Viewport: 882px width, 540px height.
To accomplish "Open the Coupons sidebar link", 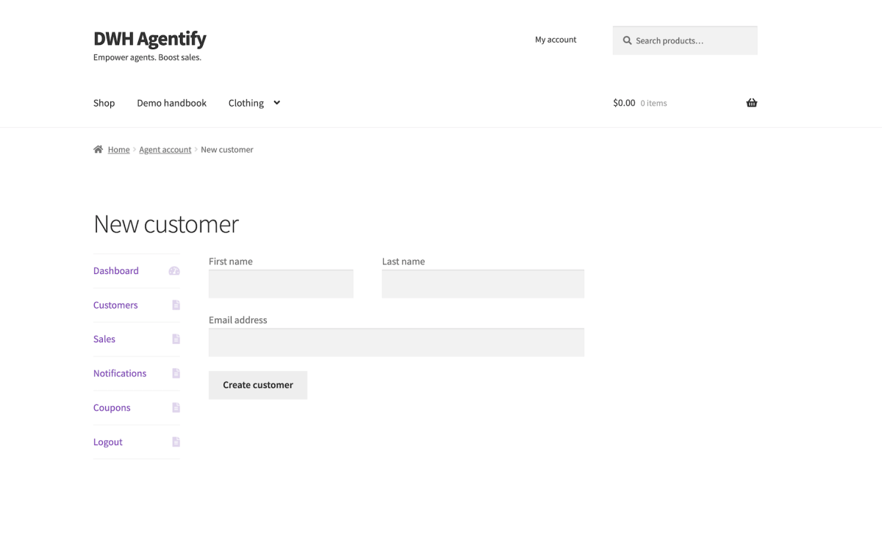I will click(112, 408).
